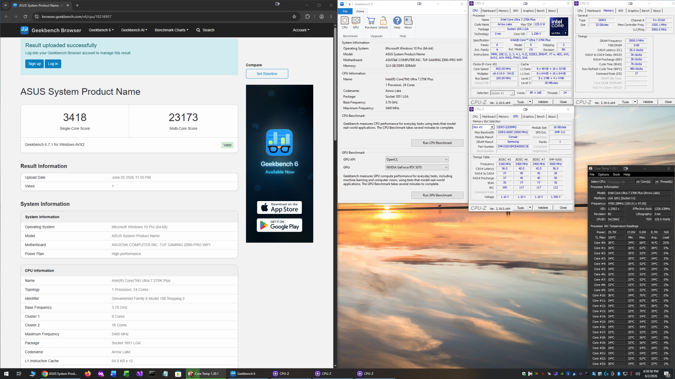Go back using the browser back arrow
The image size is (675, 379).
click(6, 16)
